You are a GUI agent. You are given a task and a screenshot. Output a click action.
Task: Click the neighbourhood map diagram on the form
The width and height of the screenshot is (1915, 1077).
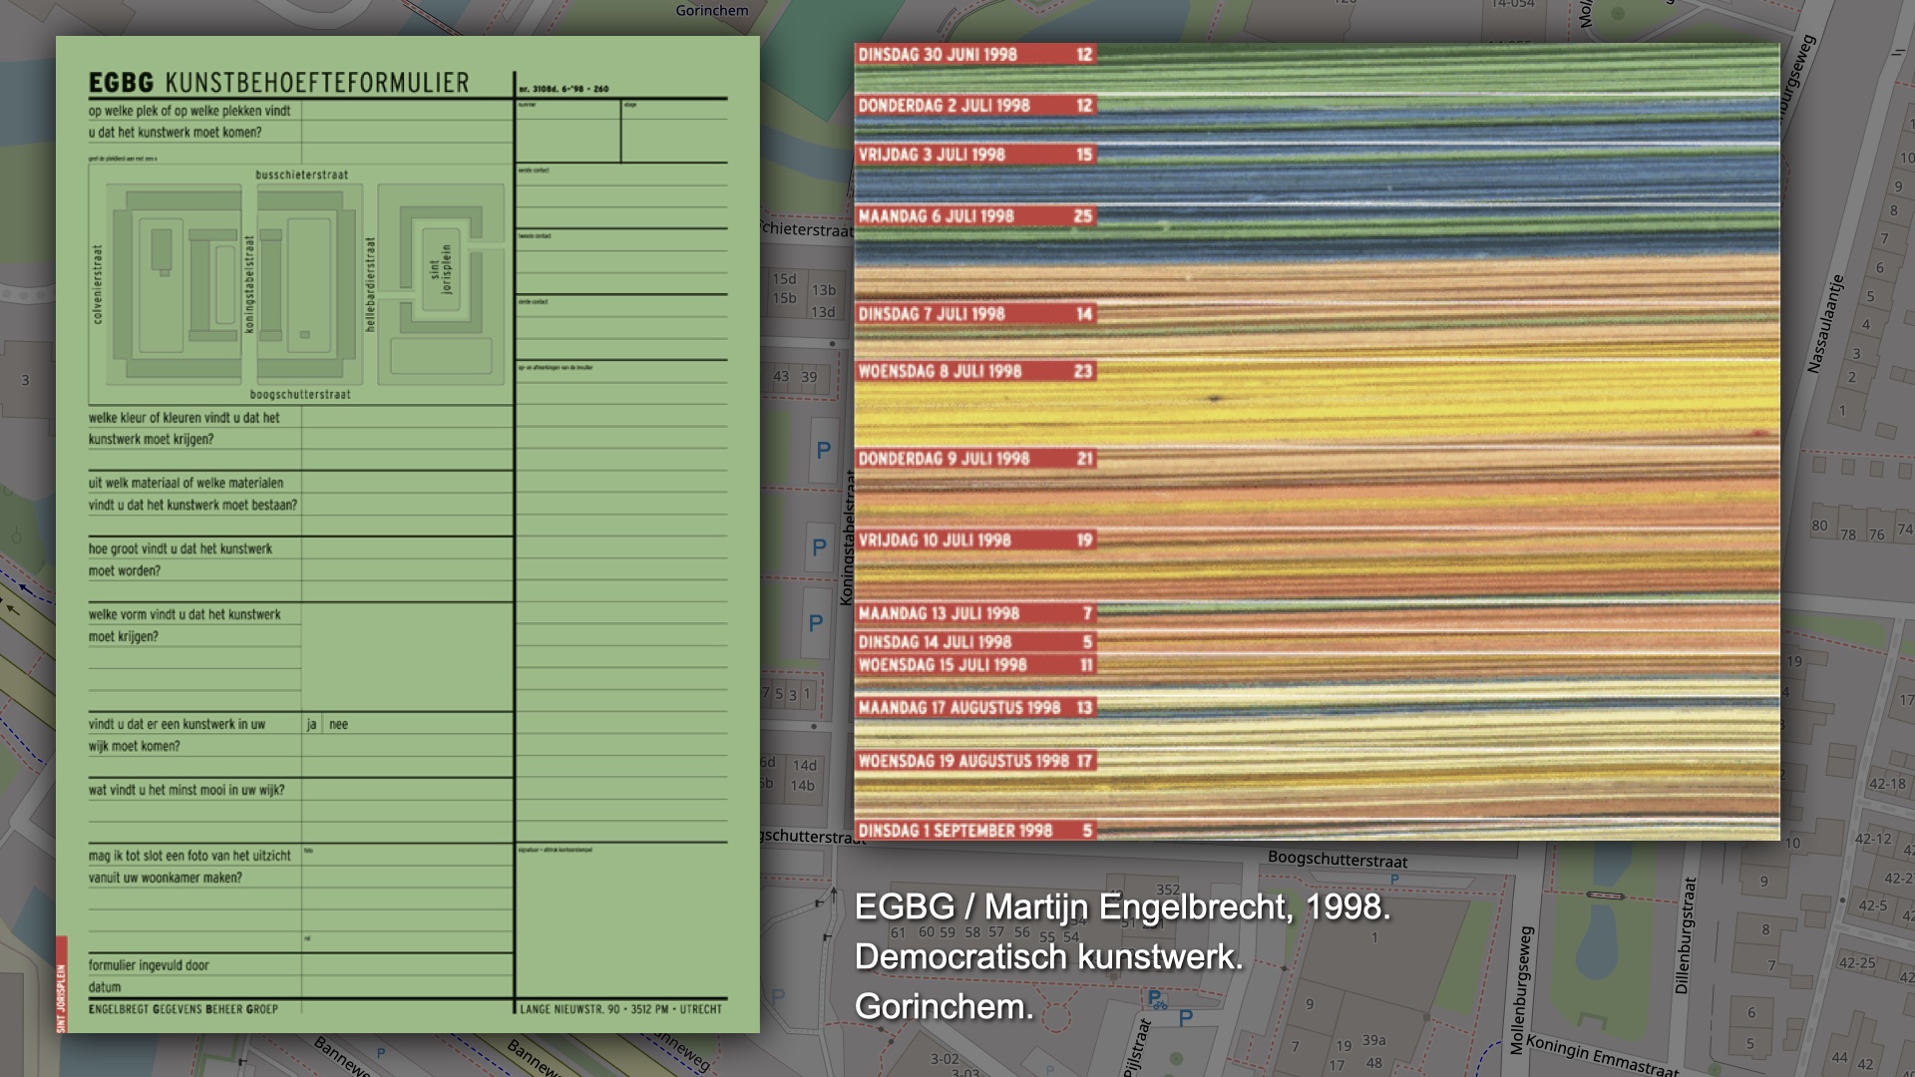click(x=298, y=284)
